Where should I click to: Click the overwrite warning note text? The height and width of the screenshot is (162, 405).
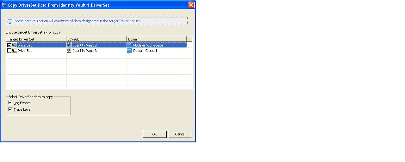pyautogui.click(x=77, y=21)
